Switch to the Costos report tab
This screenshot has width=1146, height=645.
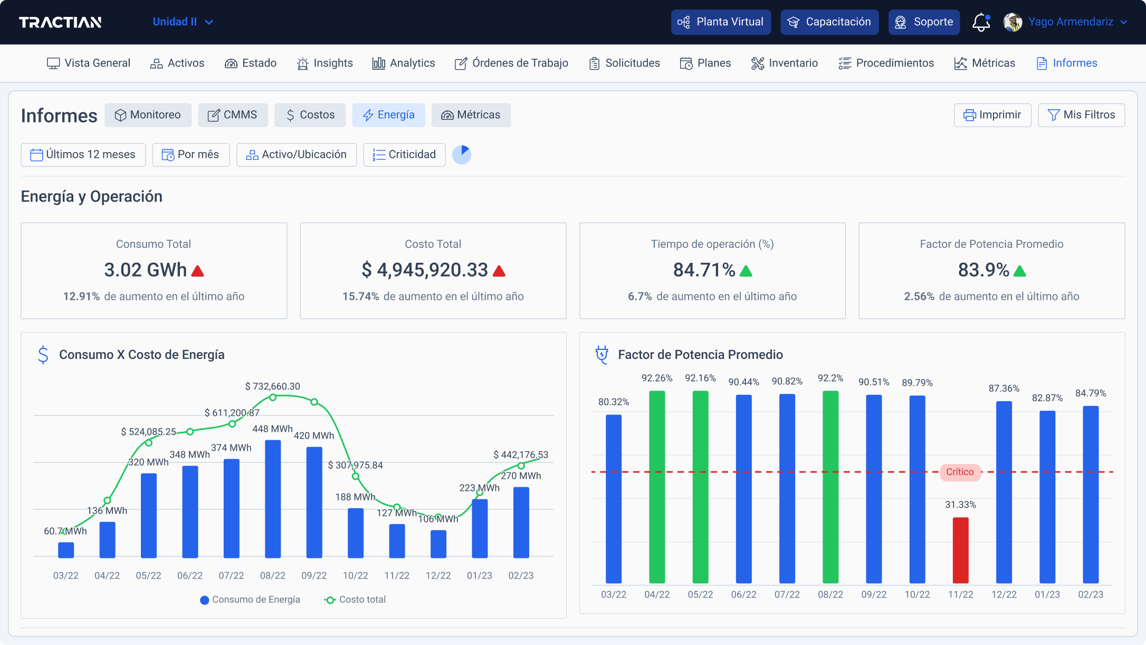[310, 115]
